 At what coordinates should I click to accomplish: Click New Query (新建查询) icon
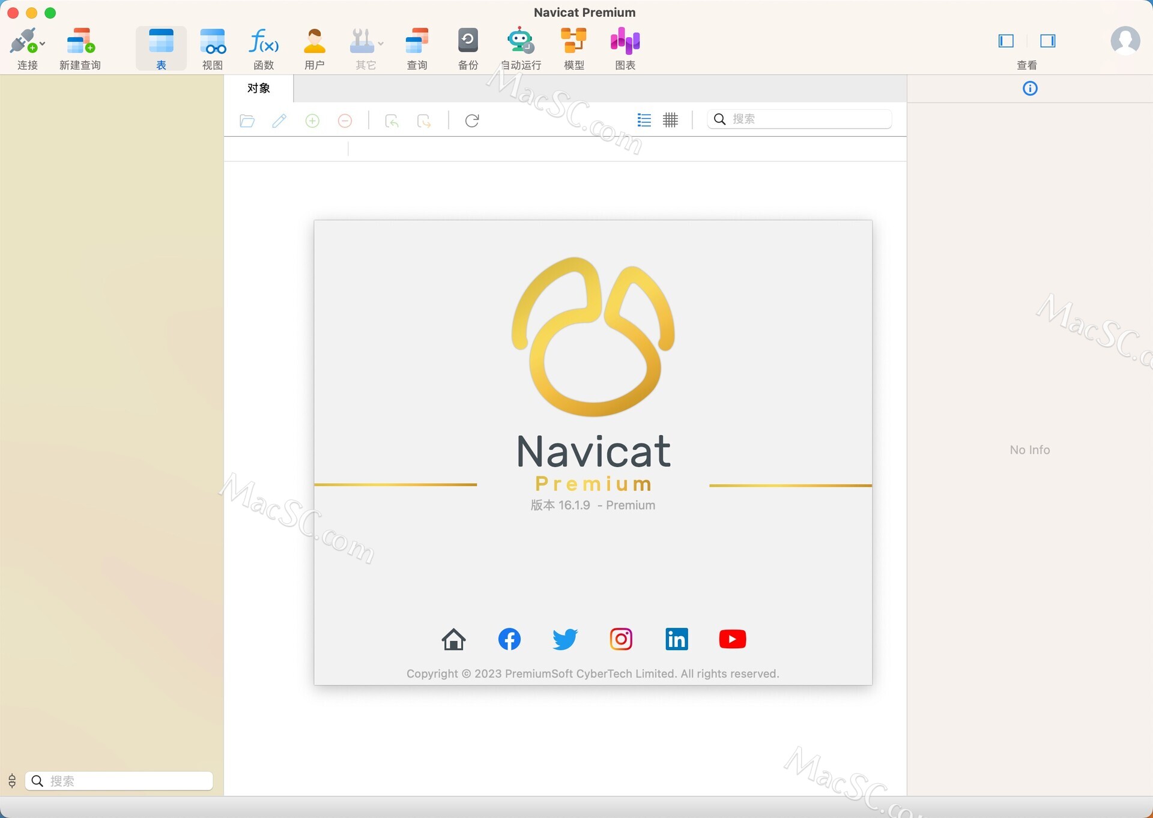point(80,41)
